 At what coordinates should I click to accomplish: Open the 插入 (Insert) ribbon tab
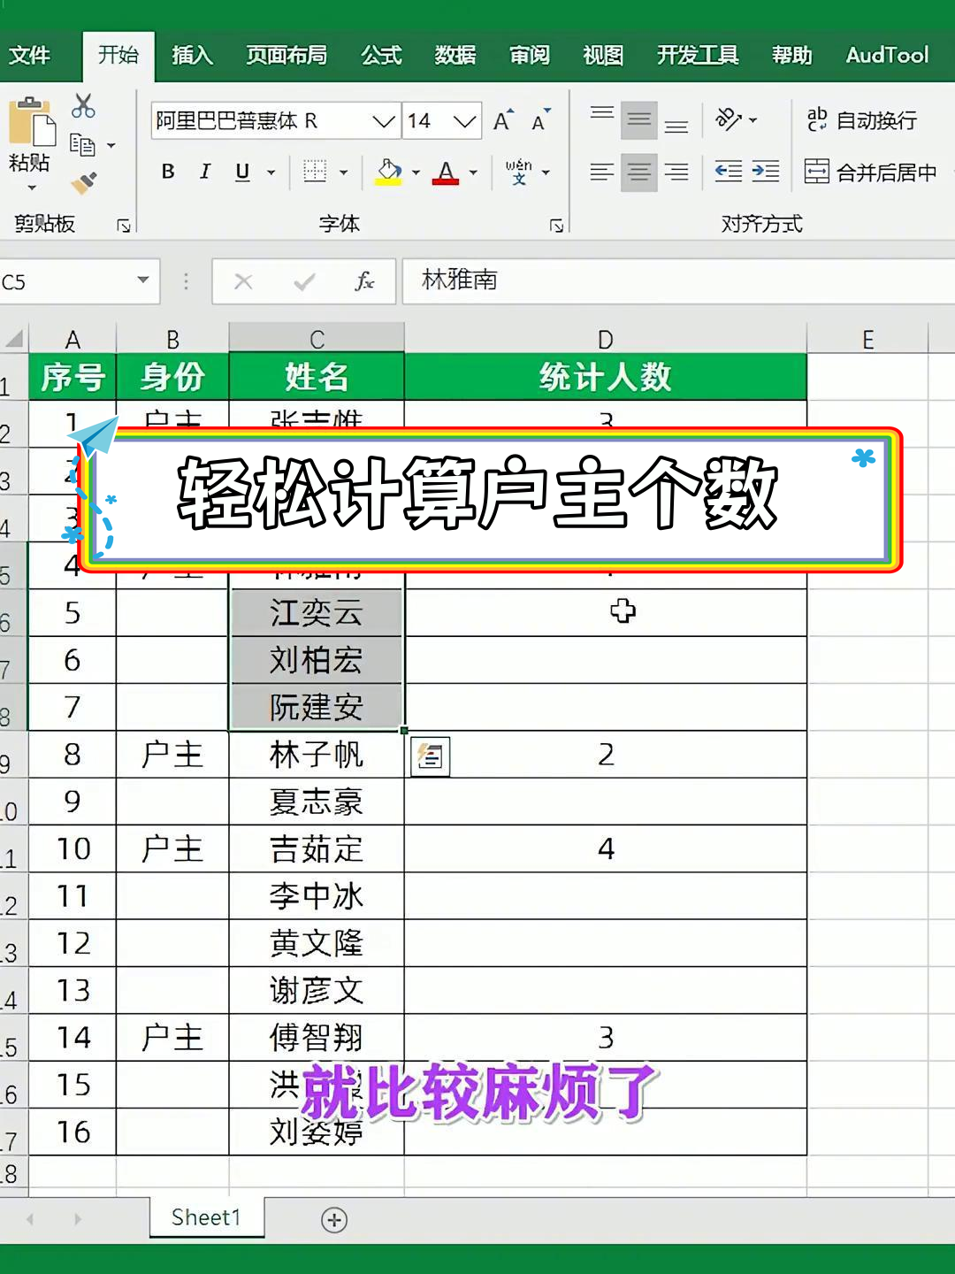192,56
